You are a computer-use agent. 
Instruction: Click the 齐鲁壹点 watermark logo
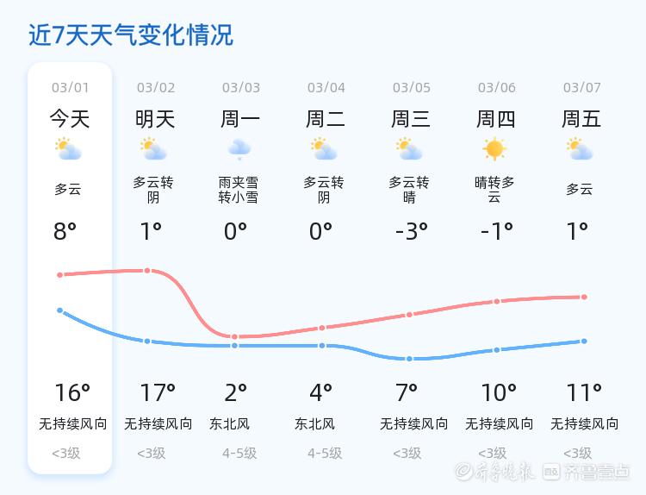click(587, 471)
